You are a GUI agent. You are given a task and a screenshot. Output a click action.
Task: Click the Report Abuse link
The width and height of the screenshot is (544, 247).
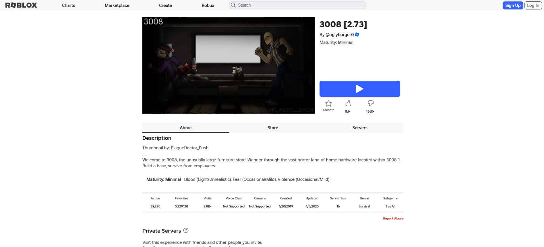coord(393,218)
